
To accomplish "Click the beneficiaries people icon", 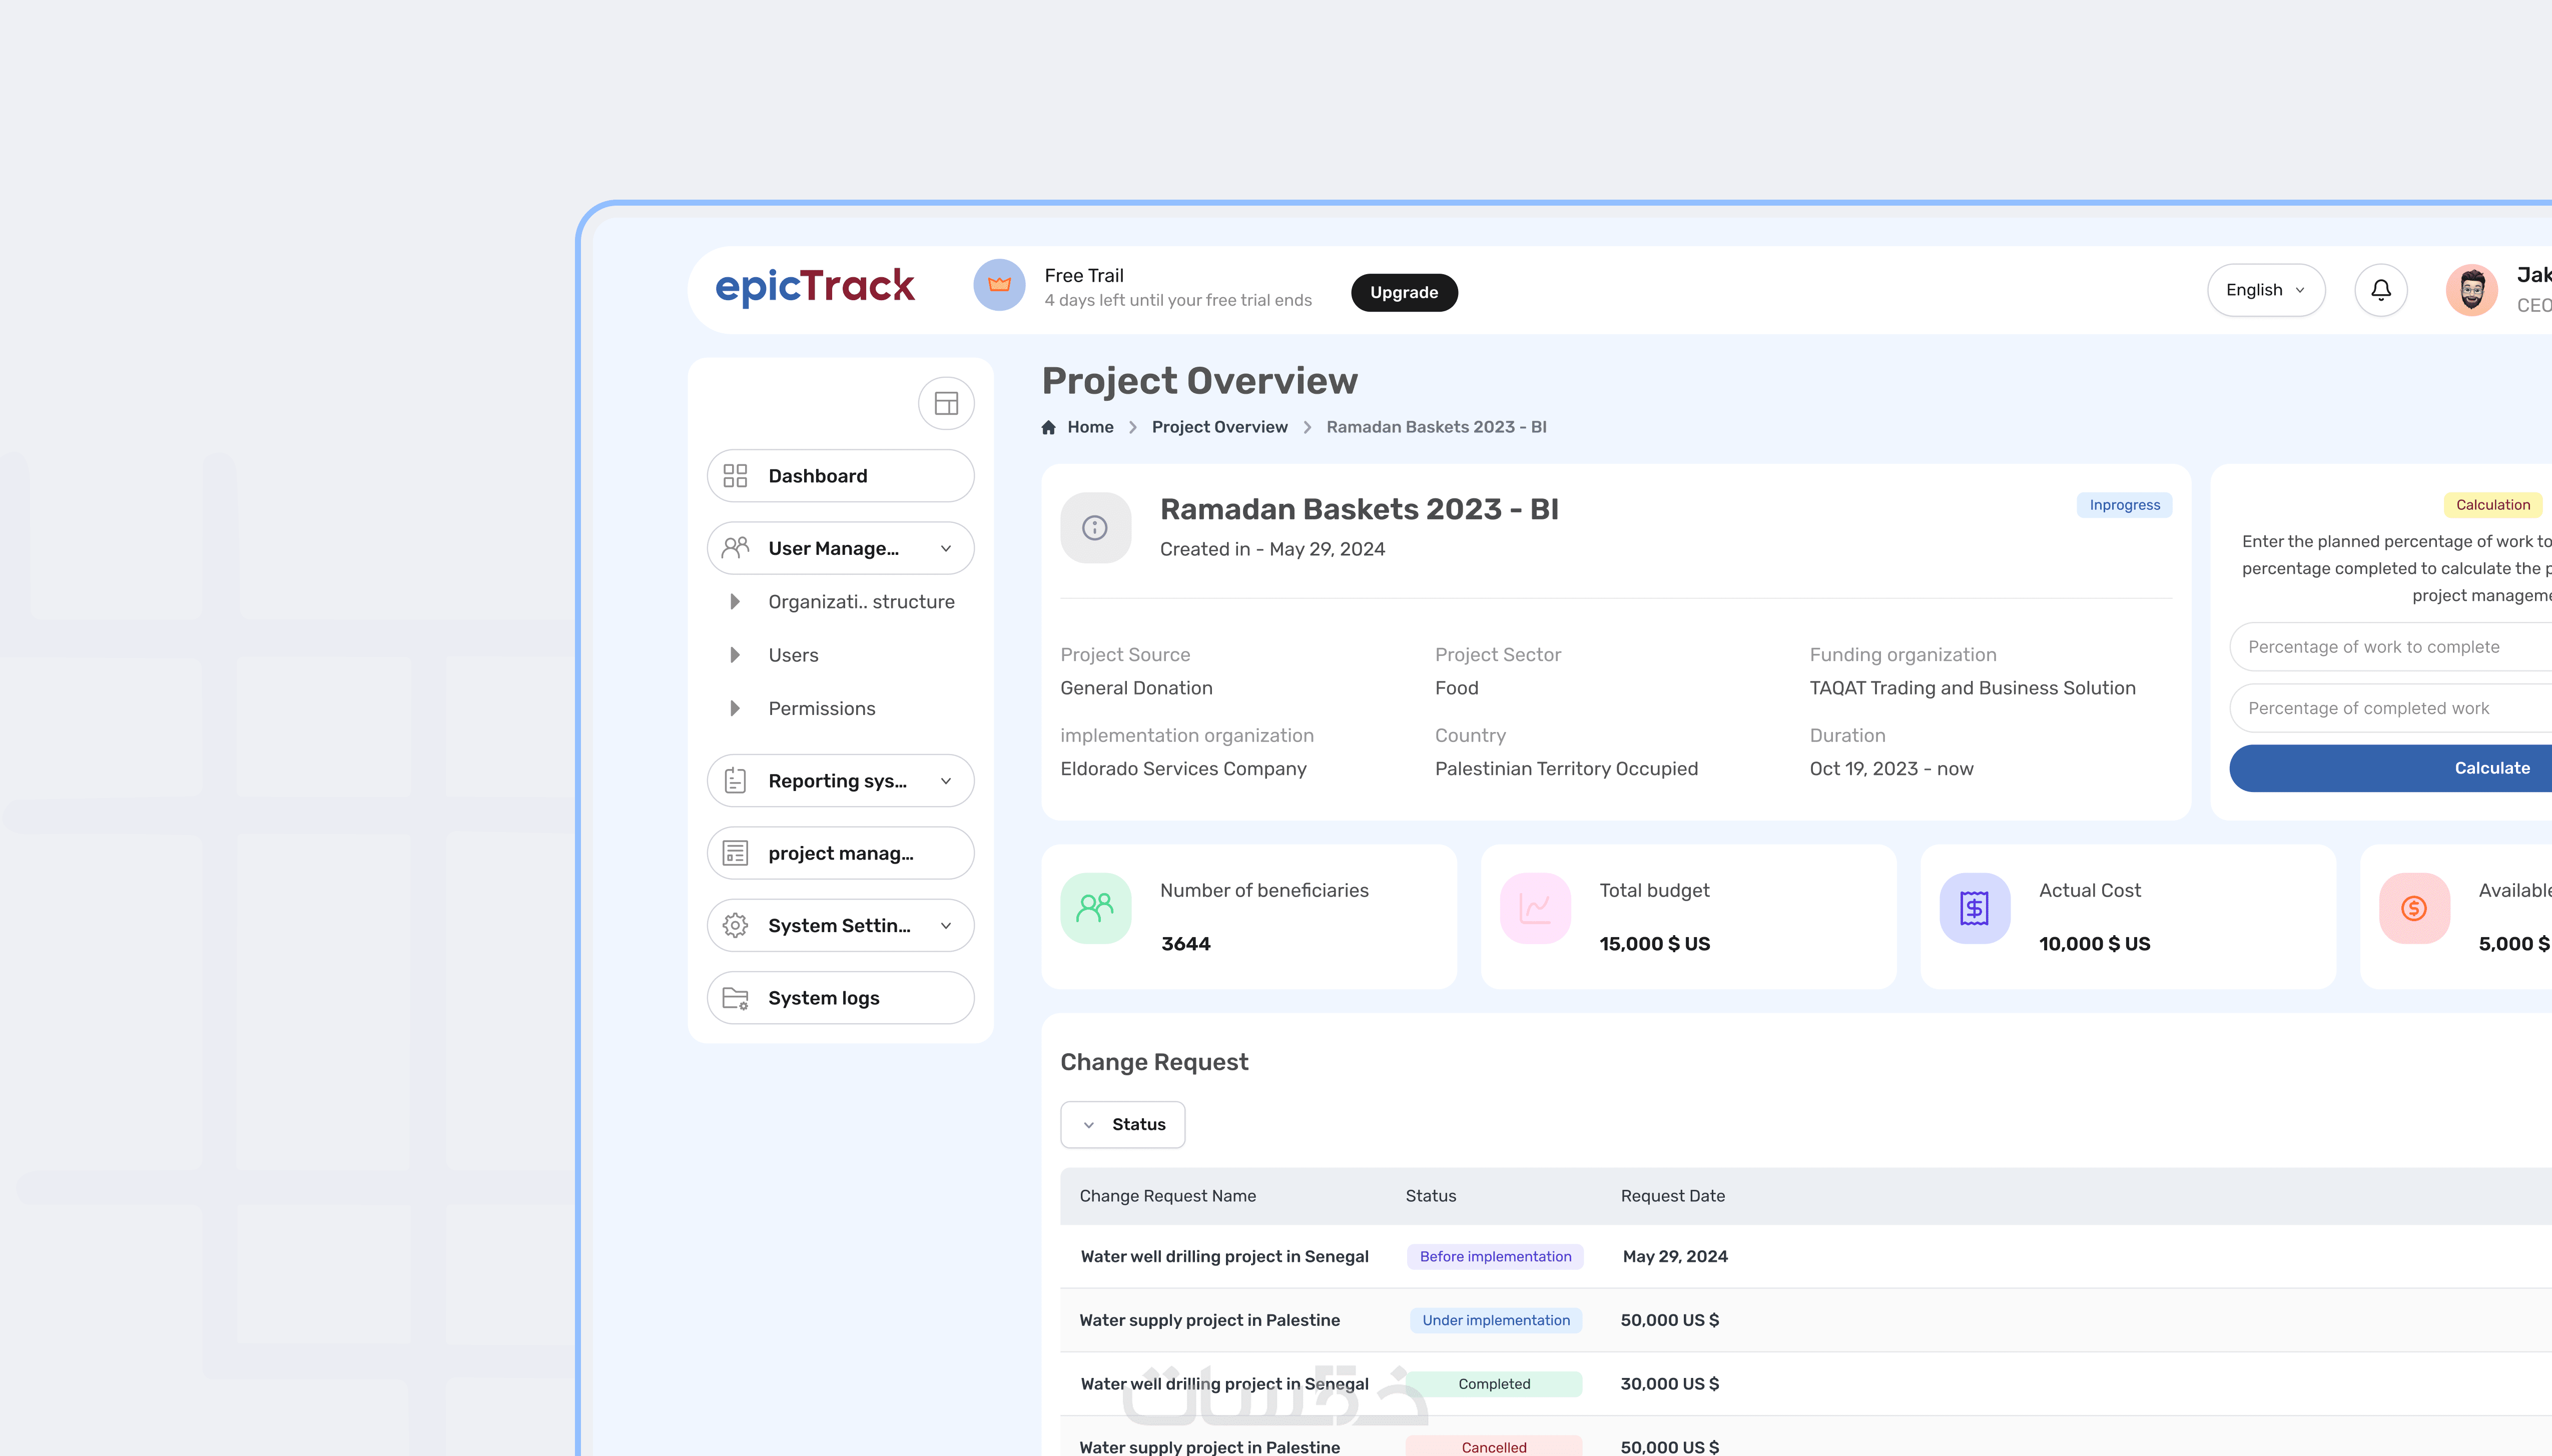I will point(1095,908).
